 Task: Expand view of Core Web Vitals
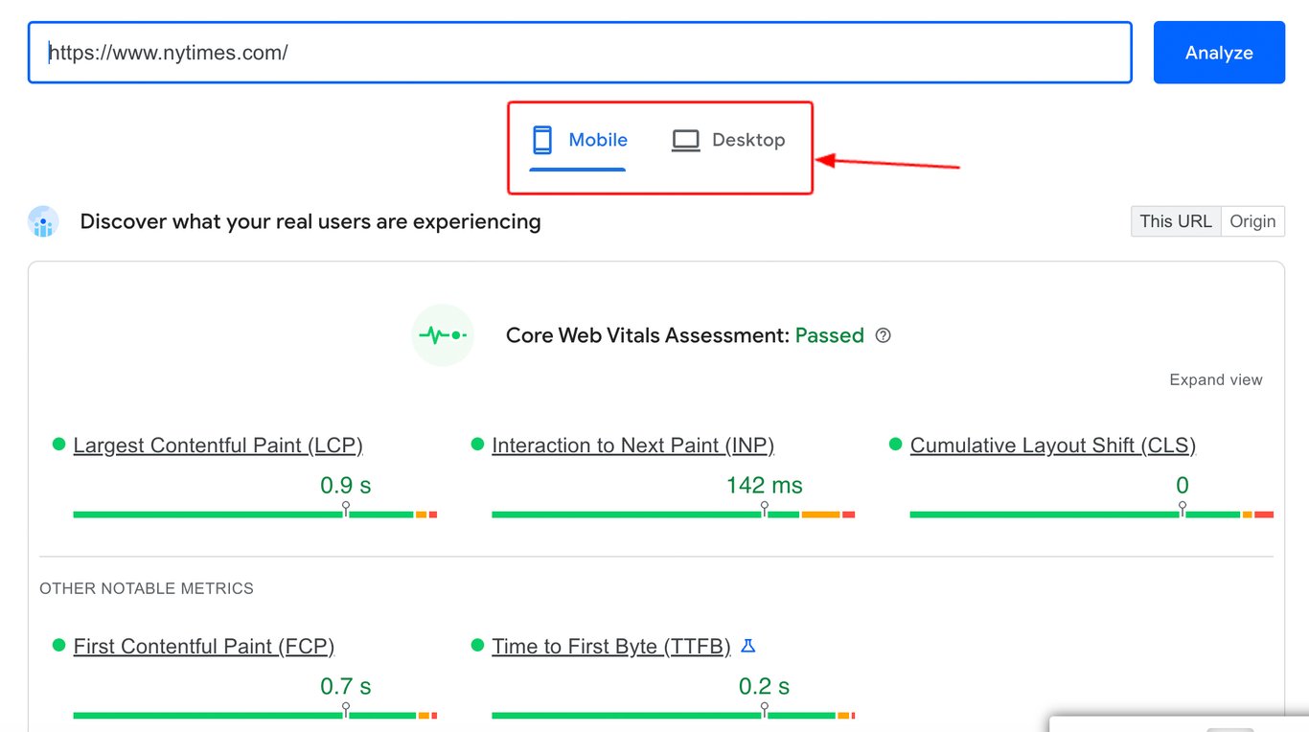[1215, 380]
